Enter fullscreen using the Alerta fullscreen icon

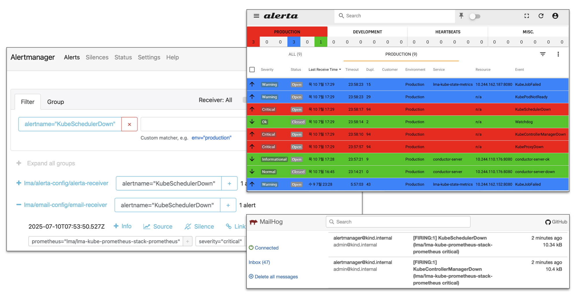tap(526, 16)
